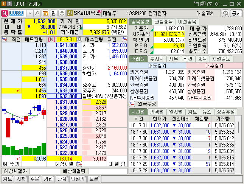The height and width of the screenshot is (184, 244).
Task: Select the 투자자 tab
Action: 157,59
